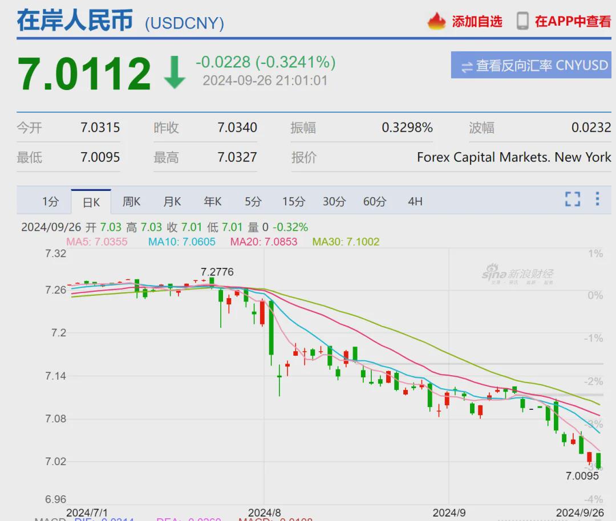The width and height of the screenshot is (616, 521).
Task: Expand the chart to fullscreen
Action: (573, 199)
